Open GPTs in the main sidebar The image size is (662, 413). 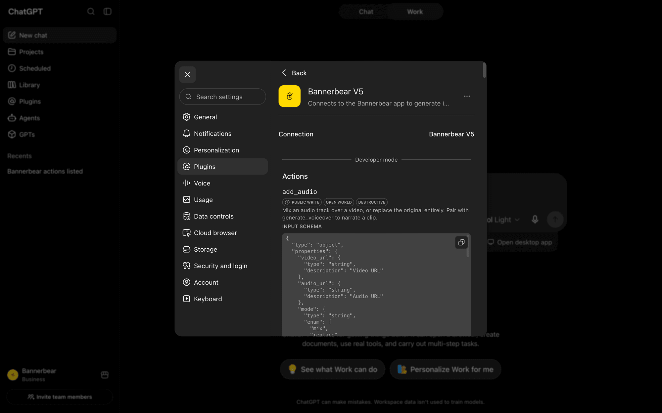coord(60,135)
